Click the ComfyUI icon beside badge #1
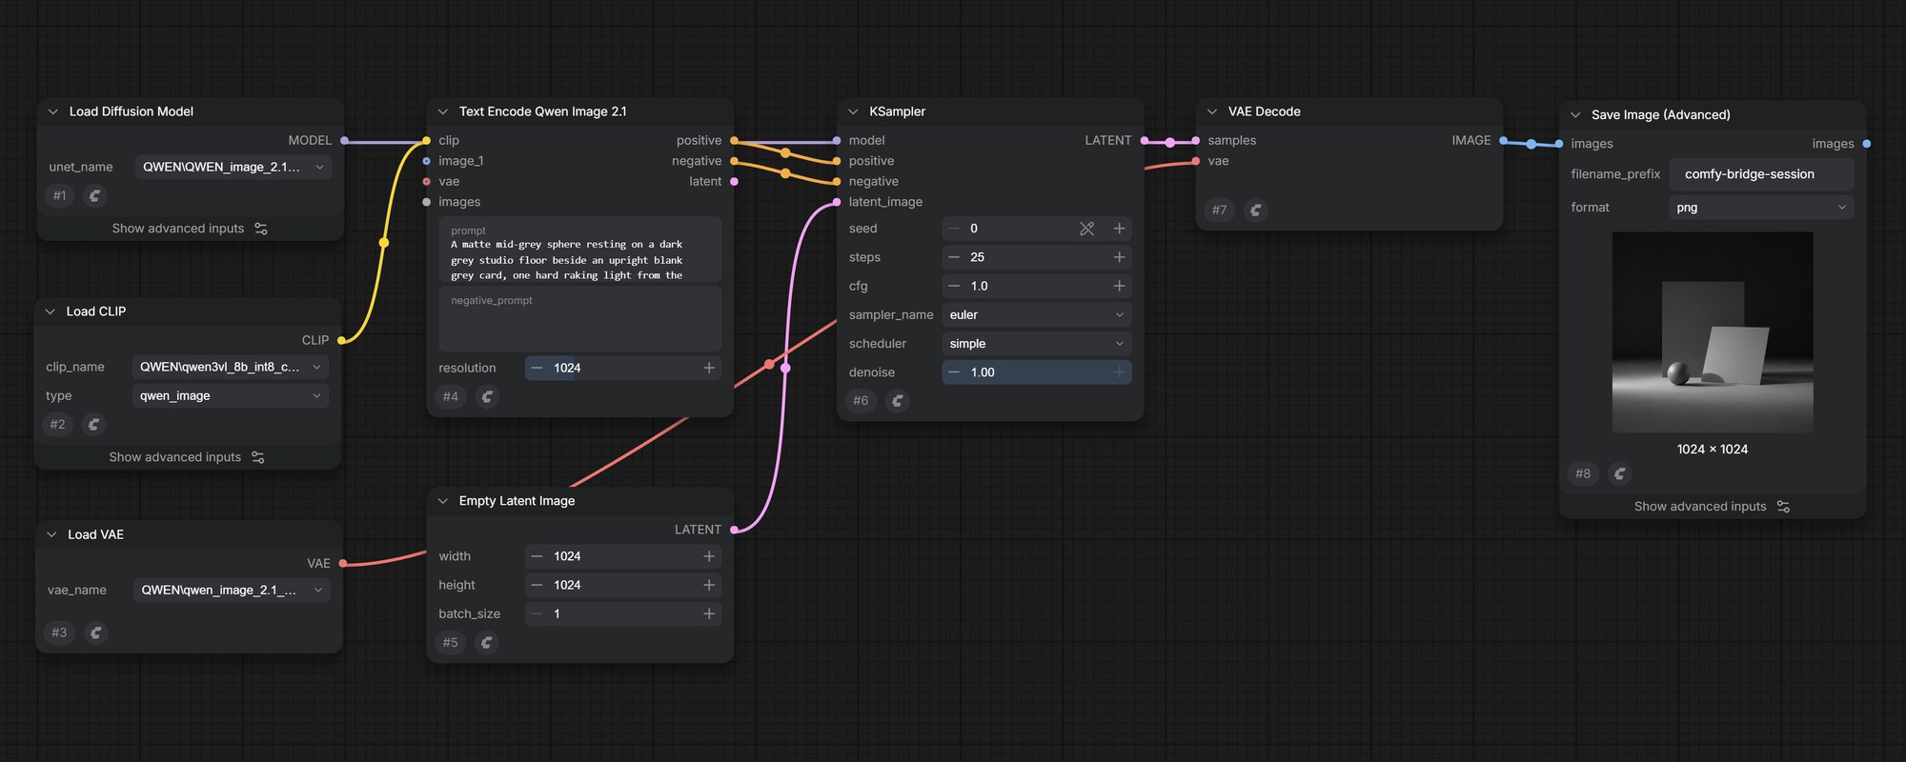 94,195
